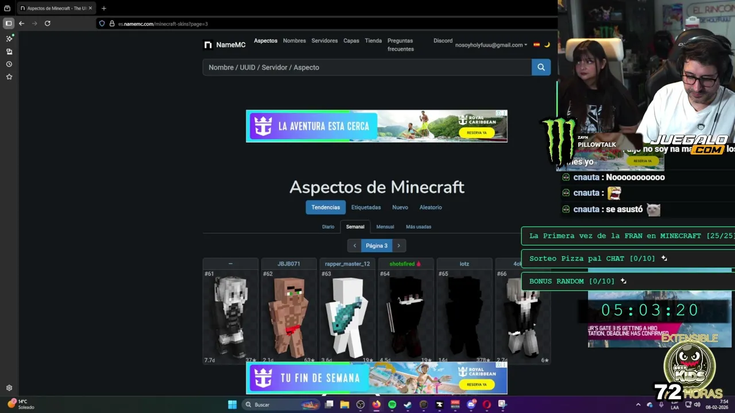
Task: Open Bookmarks from the sidebar star icon
Action: [9, 76]
